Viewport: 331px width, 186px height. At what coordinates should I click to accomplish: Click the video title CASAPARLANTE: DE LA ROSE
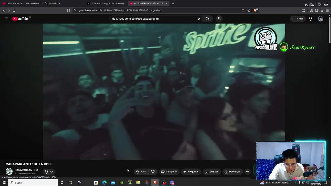(29, 164)
